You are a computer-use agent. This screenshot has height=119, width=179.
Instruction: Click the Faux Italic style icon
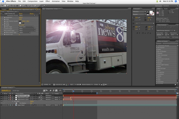(140, 33)
